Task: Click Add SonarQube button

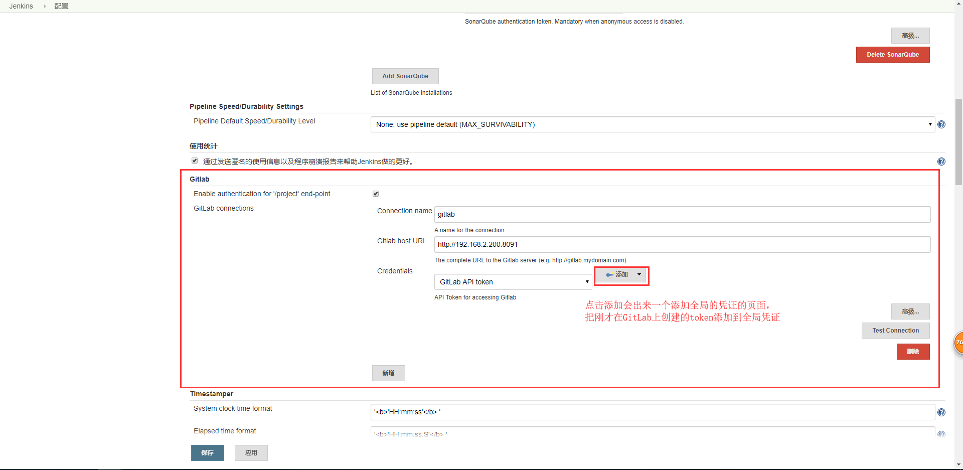Action: [405, 76]
